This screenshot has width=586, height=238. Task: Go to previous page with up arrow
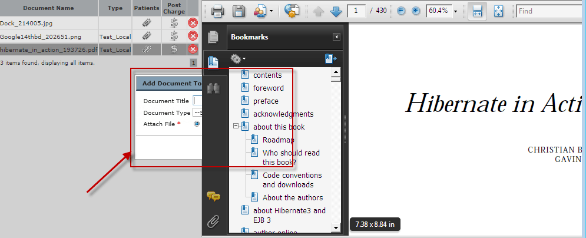coord(319,11)
